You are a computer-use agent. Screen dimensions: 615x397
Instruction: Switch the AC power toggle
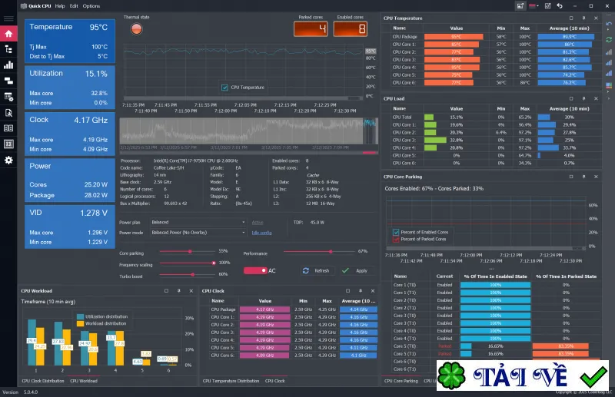[255, 270]
